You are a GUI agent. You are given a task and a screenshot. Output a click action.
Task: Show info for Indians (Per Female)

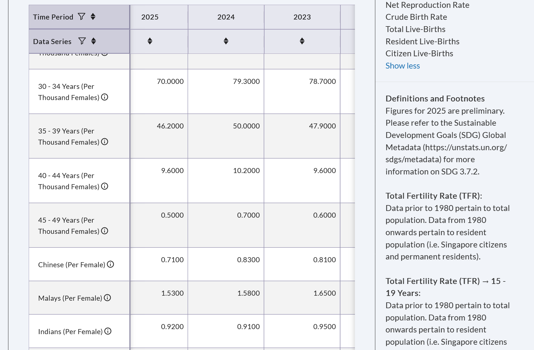point(108,331)
